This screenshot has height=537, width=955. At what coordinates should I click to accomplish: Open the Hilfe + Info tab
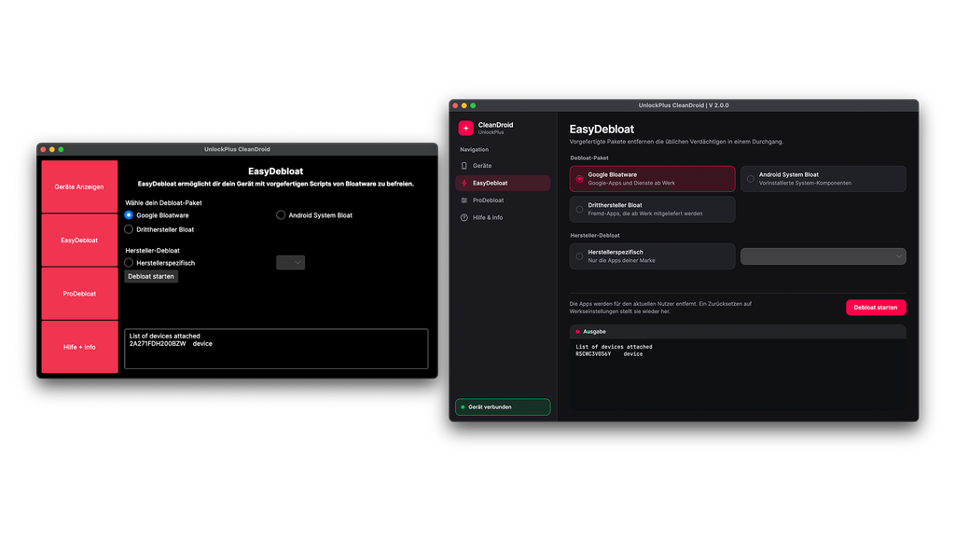tap(79, 347)
